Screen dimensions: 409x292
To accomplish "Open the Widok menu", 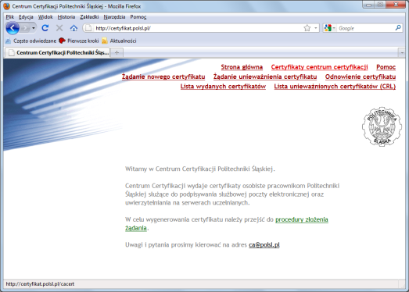I will pos(45,17).
